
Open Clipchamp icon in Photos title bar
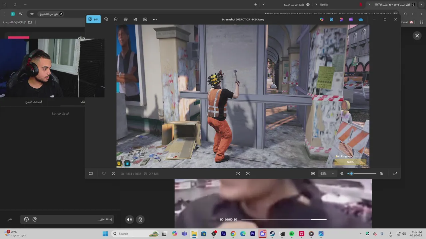click(x=351, y=19)
